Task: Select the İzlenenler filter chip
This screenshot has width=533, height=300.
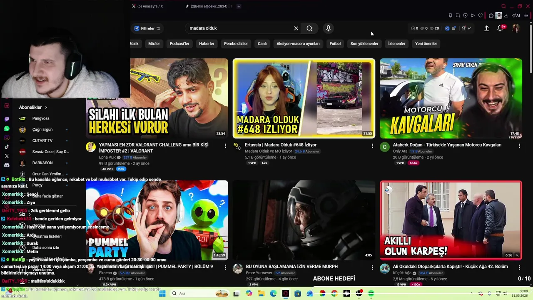Action: pos(396,44)
